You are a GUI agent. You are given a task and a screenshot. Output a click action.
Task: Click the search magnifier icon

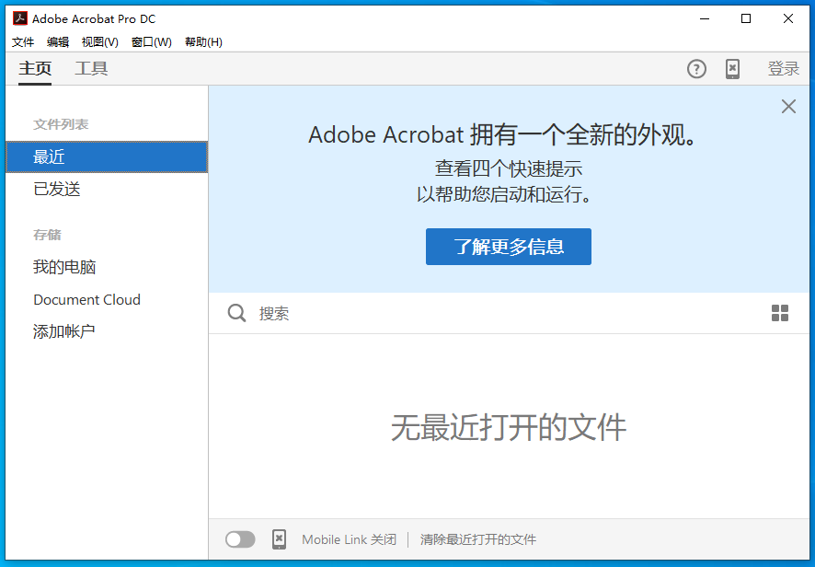pos(237,313)
